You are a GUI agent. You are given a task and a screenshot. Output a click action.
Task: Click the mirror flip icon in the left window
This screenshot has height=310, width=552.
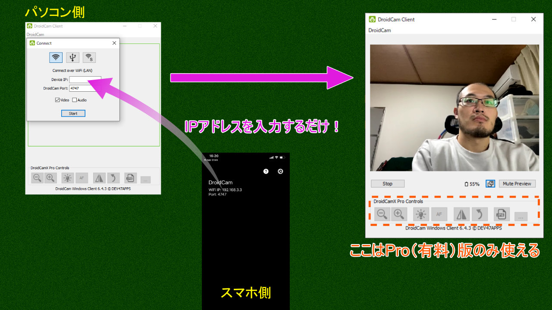coord(100,177)
